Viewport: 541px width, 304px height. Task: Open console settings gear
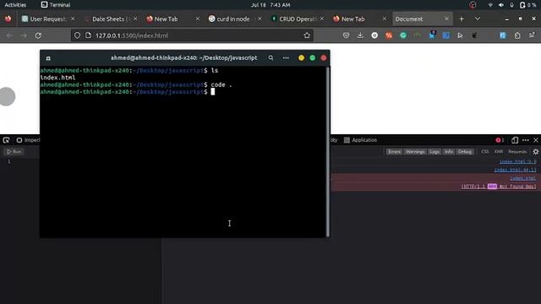coord(535,152)
